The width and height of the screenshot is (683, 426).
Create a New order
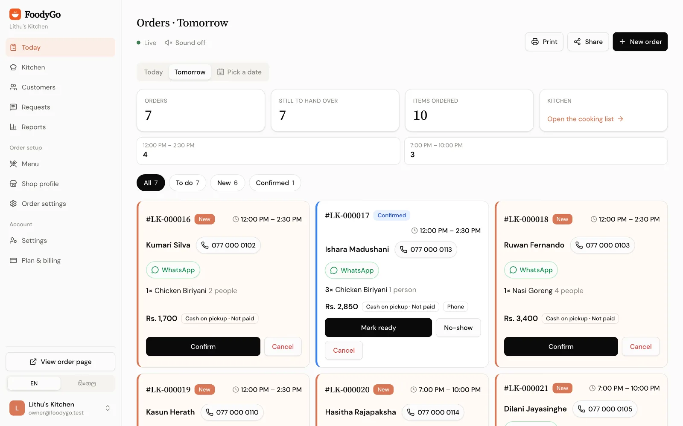coord(640,42)
